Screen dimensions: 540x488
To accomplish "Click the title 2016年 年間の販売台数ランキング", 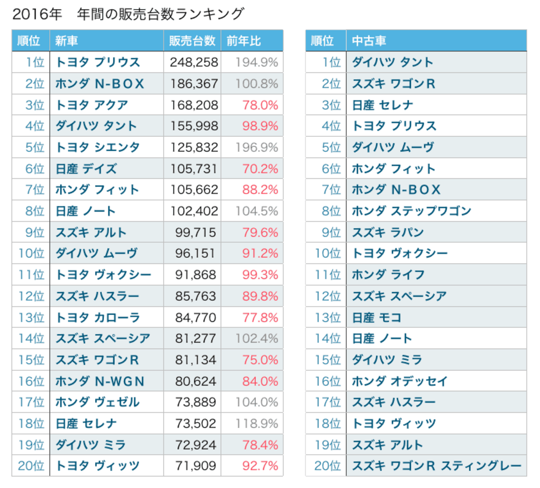I will click(x=128, y=14).
